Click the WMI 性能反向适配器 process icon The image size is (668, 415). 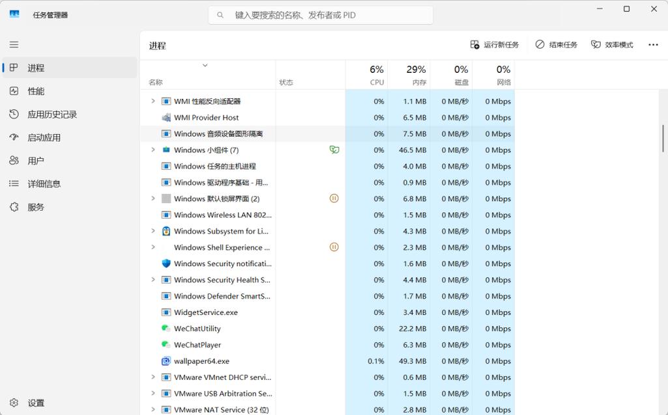pos(166,101)
